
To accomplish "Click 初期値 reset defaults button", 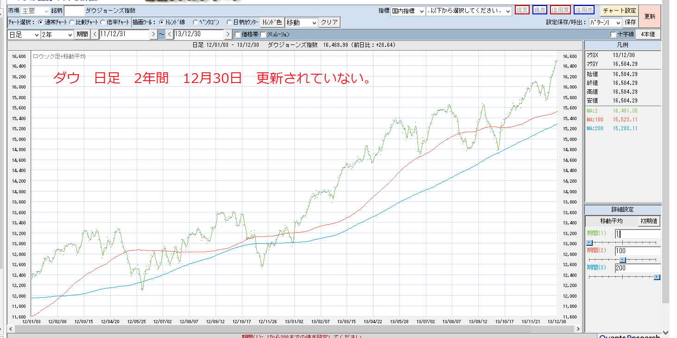I will click(649, 221).
